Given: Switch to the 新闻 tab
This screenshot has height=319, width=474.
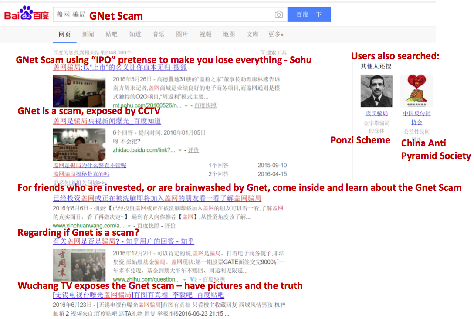Looking at the screenshot, I should [x=88, y=34].
